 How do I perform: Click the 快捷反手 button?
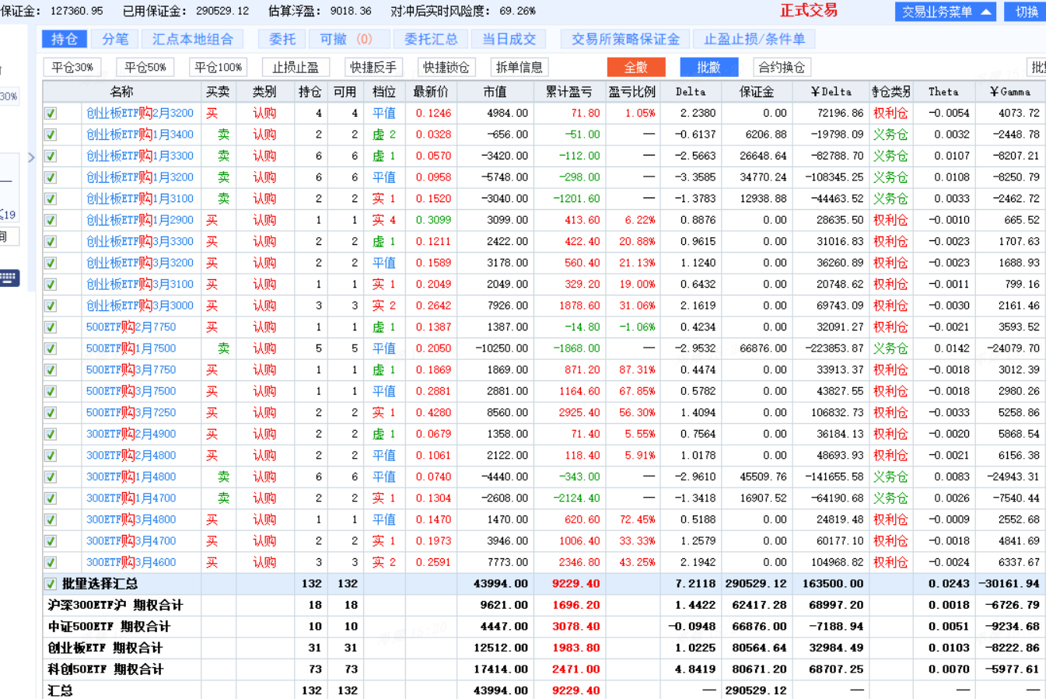tap(373, 68)
